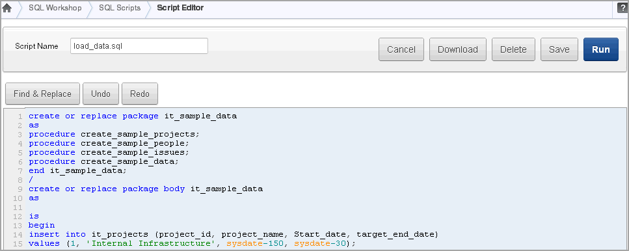This screenshot has height=251, width=629.
Task: Delete the script
Action: tap(513, 49)
